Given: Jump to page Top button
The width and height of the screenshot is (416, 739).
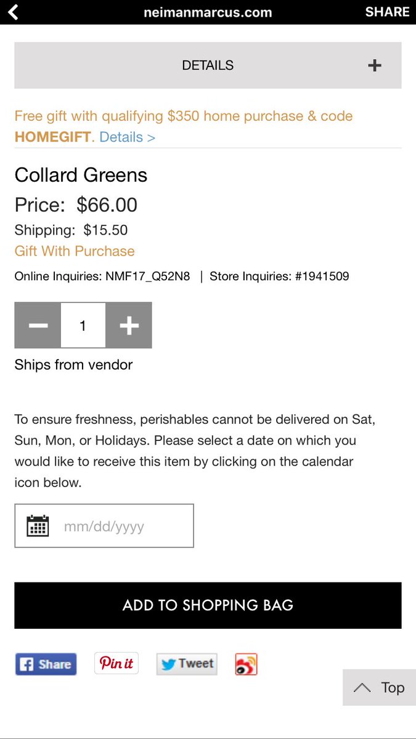Looking at the screenshot, I should coord(379,687).
